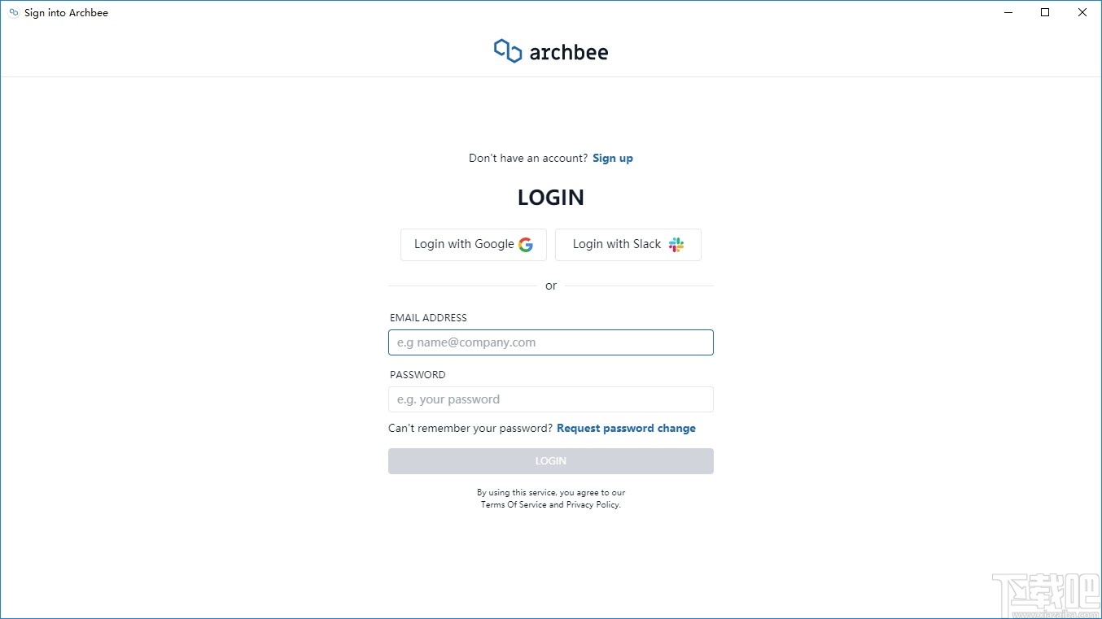Click the Google 'G' logo icon

[x=526, y=245]
